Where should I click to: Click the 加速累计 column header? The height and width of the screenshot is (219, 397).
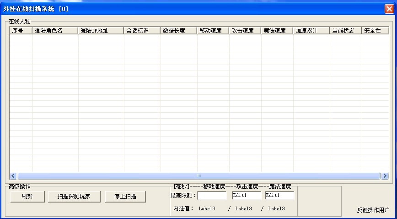[311, 31]
